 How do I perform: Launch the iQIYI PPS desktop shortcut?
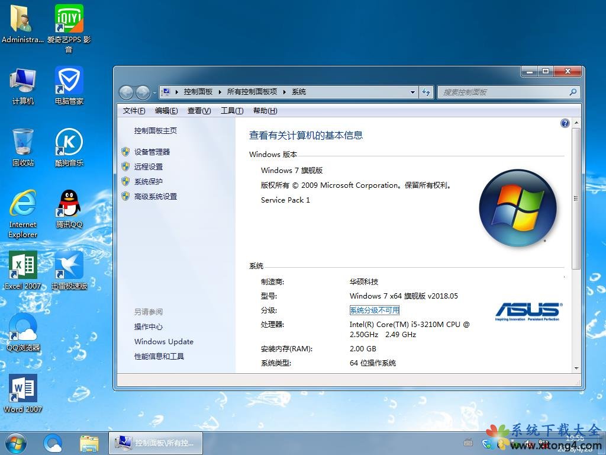[69, 28]
